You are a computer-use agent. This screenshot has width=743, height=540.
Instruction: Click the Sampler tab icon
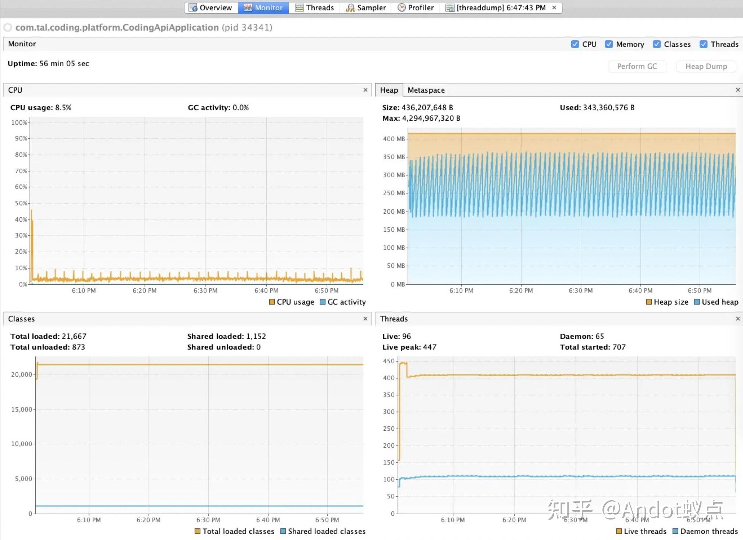pos(351,8)
